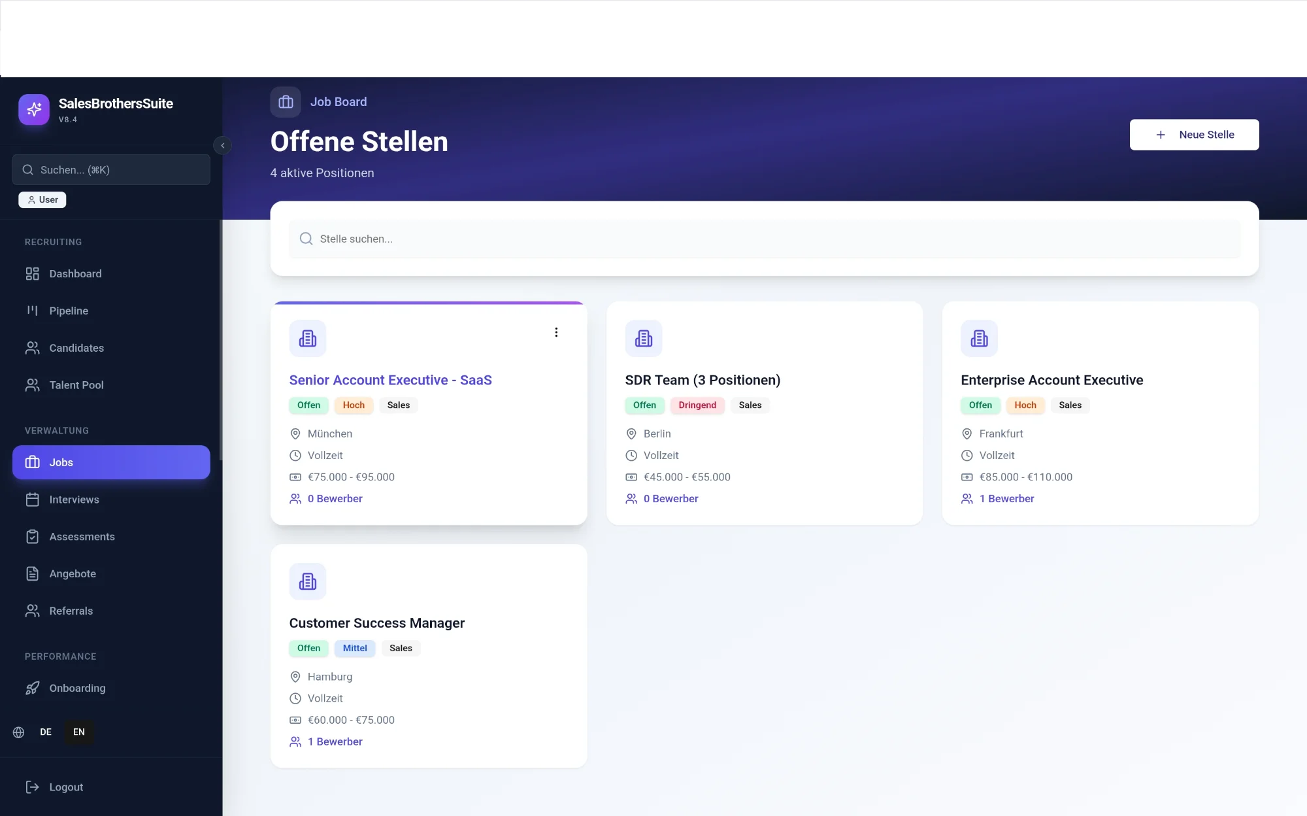1307x816 pixels.
Task: Open Senior Account Executive - SaaS job title
Action: tap(390, 380)
